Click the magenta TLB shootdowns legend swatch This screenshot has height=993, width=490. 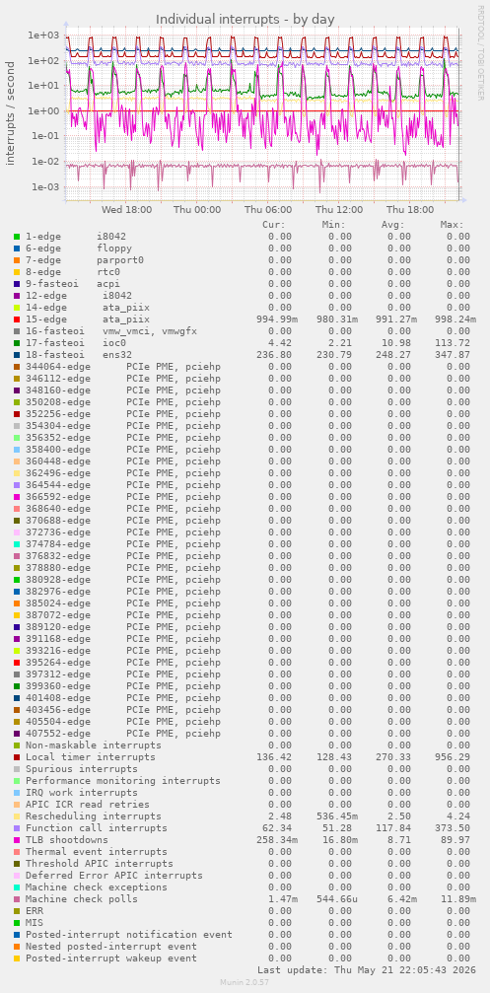click(x=17, y=840)
